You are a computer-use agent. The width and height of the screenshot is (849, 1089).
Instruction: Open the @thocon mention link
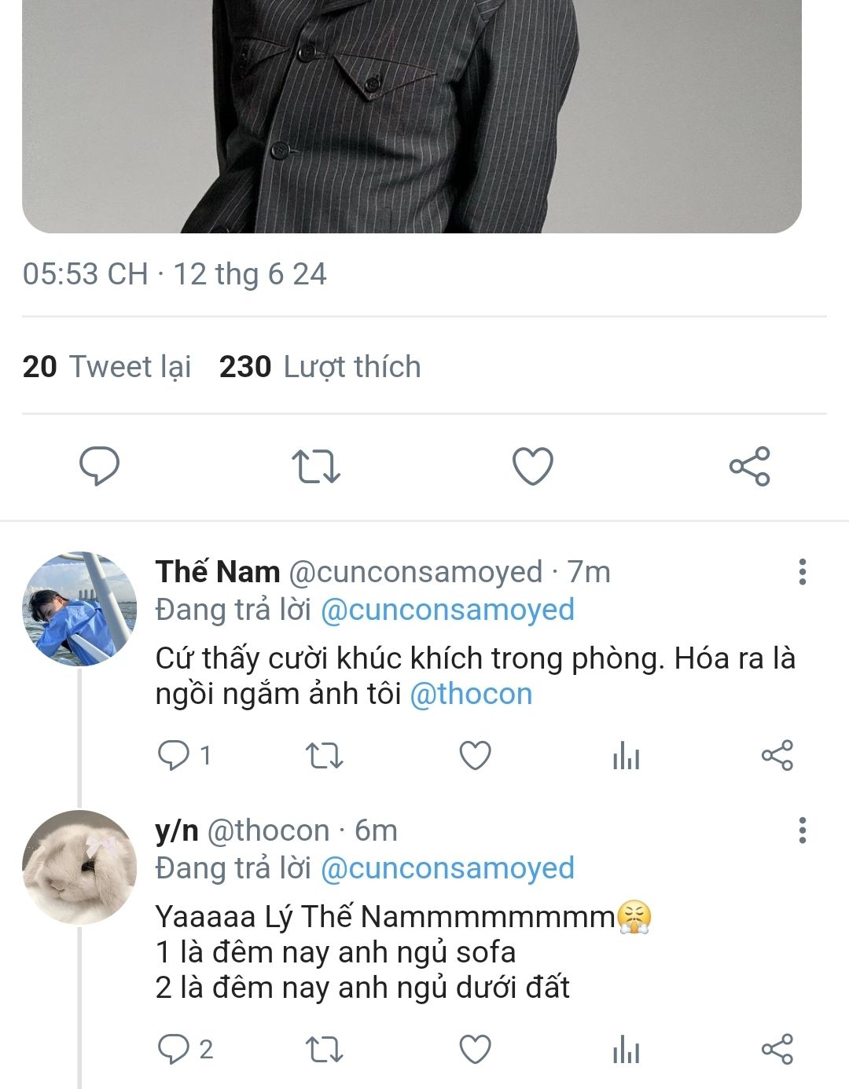[x=471, y=695]
